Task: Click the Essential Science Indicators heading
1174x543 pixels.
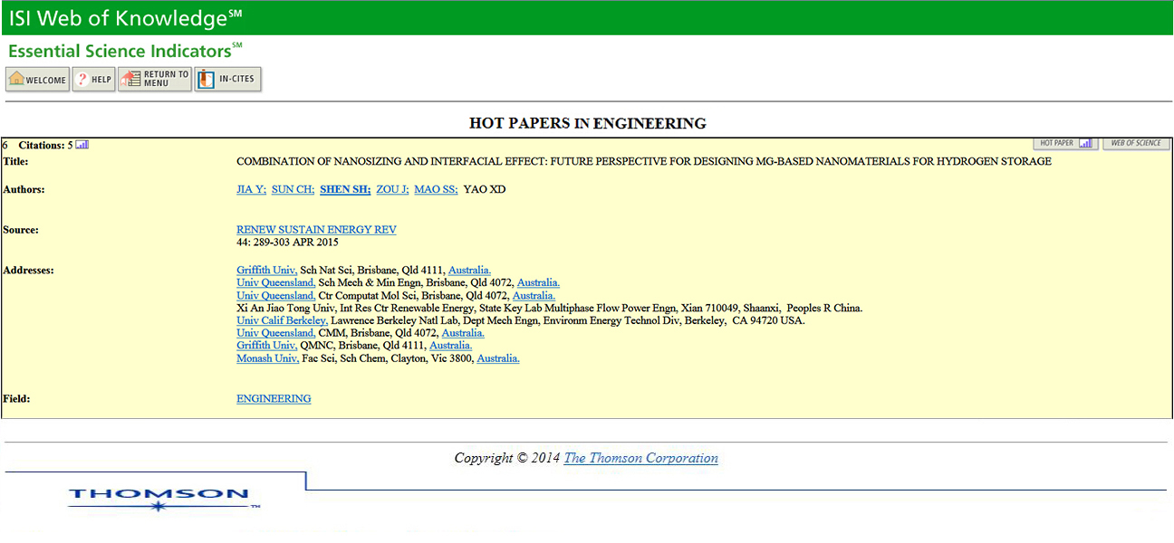Action: pyautogui.click(x=125, y=51)
